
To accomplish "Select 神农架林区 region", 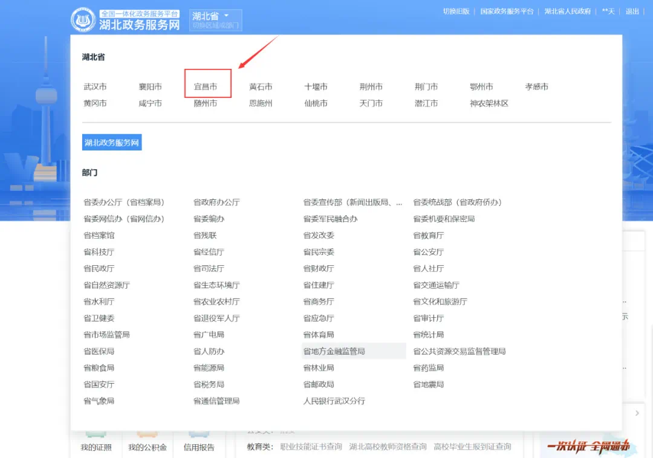I will [x=489, y=103].
